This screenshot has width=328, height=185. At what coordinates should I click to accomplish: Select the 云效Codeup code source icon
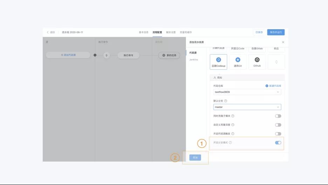tap(218, 60)
